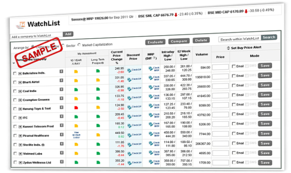Click the Price field for Bharti Airtel
Viewport: 291px width, 173px height.
[x=220, y=77]
